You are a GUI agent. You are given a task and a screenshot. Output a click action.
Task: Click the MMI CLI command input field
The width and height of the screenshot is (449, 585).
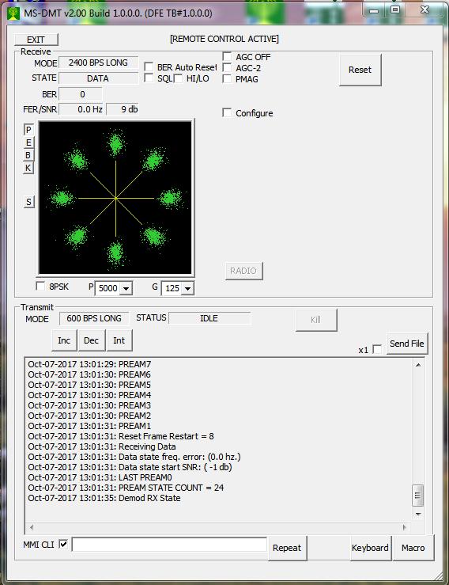[x=169, y=545]
